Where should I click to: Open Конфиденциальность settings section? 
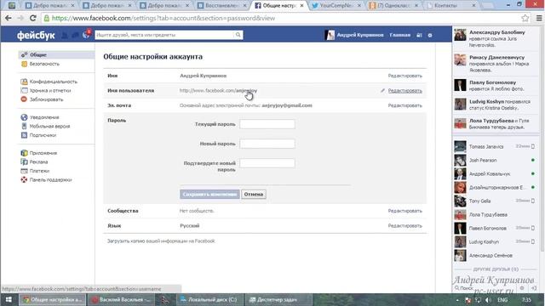(54, 82)
